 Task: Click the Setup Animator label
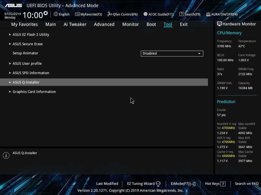25,53
